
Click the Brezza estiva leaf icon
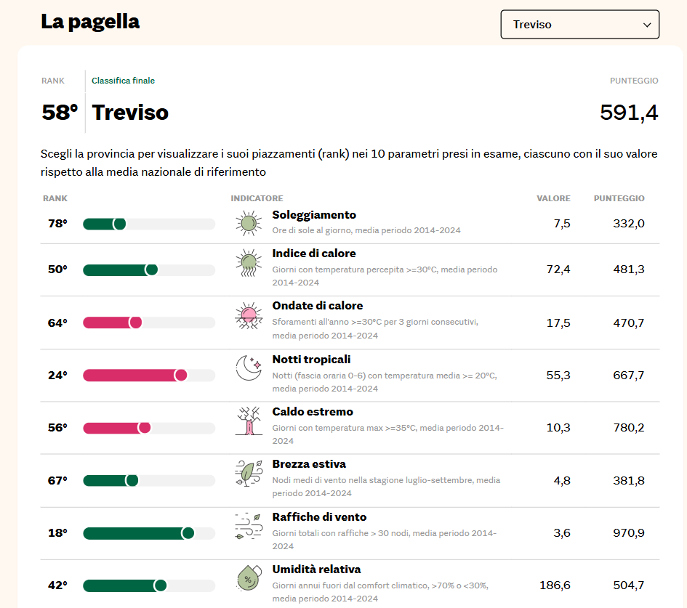click(x=249, y=473)
